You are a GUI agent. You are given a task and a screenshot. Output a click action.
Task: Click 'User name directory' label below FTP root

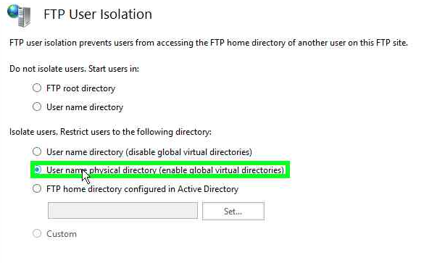point(85,107)
